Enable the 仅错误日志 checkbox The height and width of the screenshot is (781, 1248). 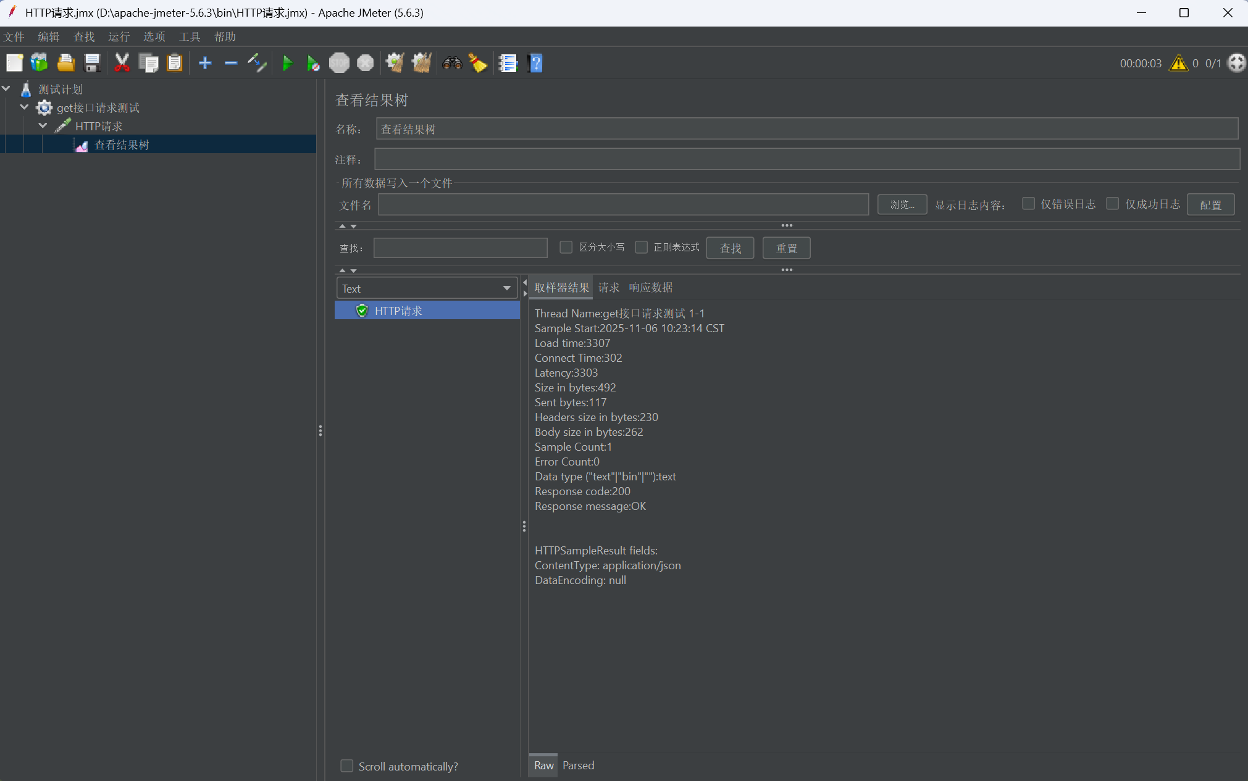coord(1028,204)
